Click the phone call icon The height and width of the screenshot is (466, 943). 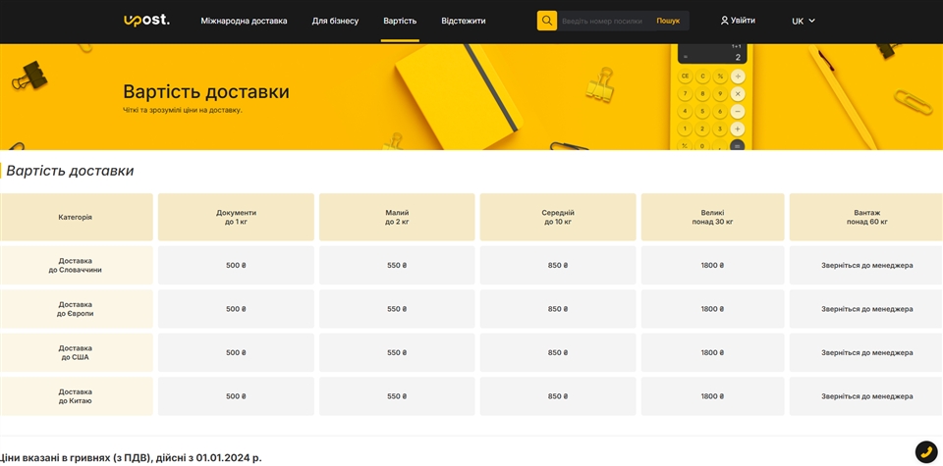tap(925, 451)
